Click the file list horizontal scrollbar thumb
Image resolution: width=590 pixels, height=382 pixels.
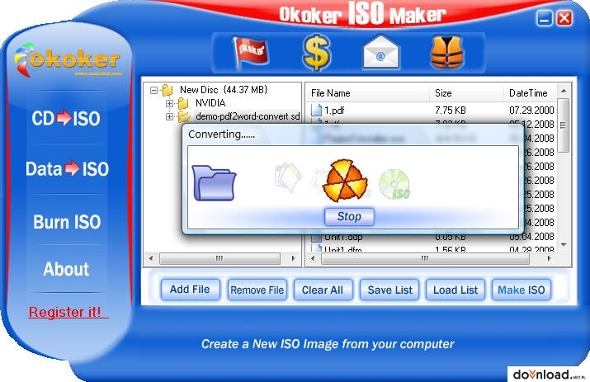[425, 258]
